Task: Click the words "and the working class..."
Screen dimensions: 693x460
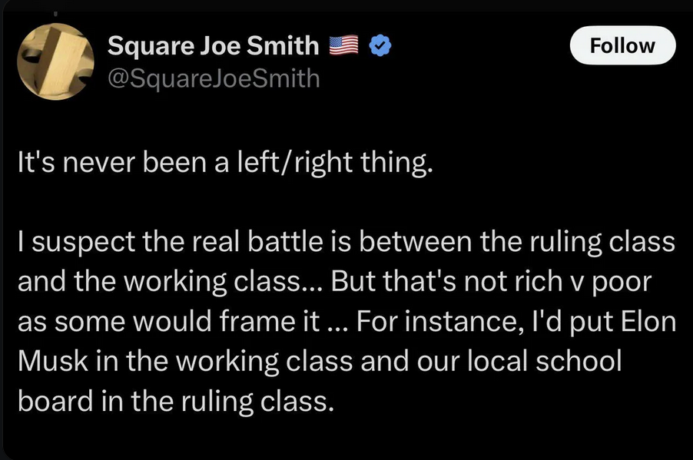Action: (171, 282)
